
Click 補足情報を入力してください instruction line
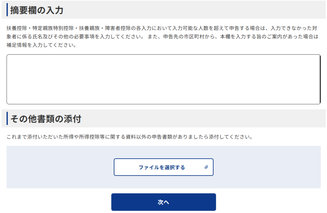(x=42, y=45)
